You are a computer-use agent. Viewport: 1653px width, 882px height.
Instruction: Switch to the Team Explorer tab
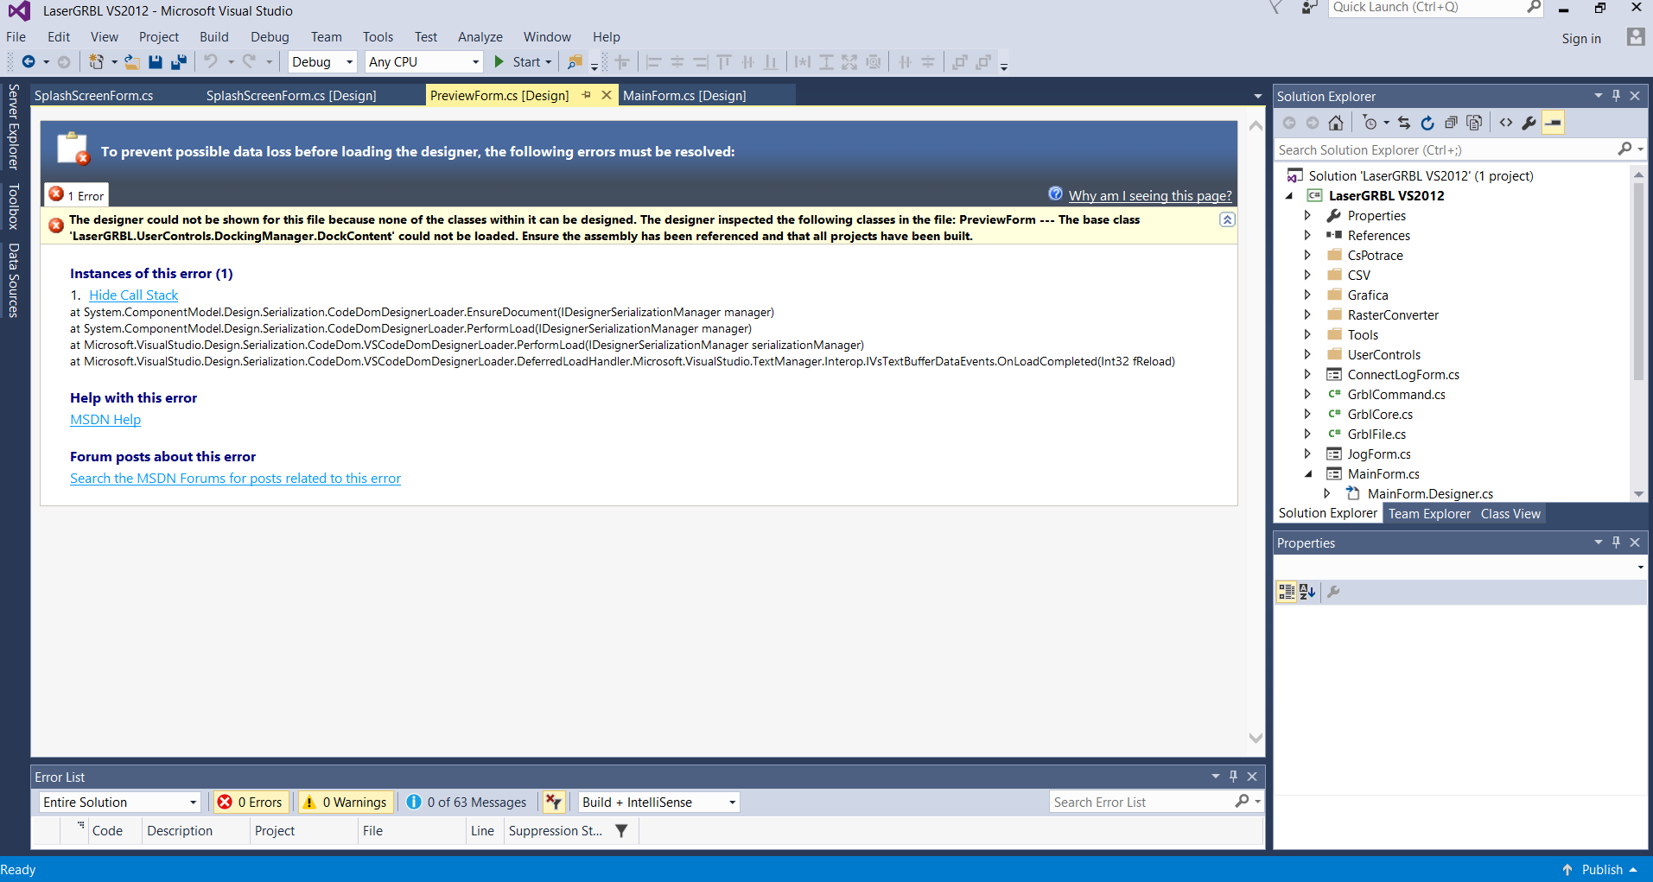1429,514
